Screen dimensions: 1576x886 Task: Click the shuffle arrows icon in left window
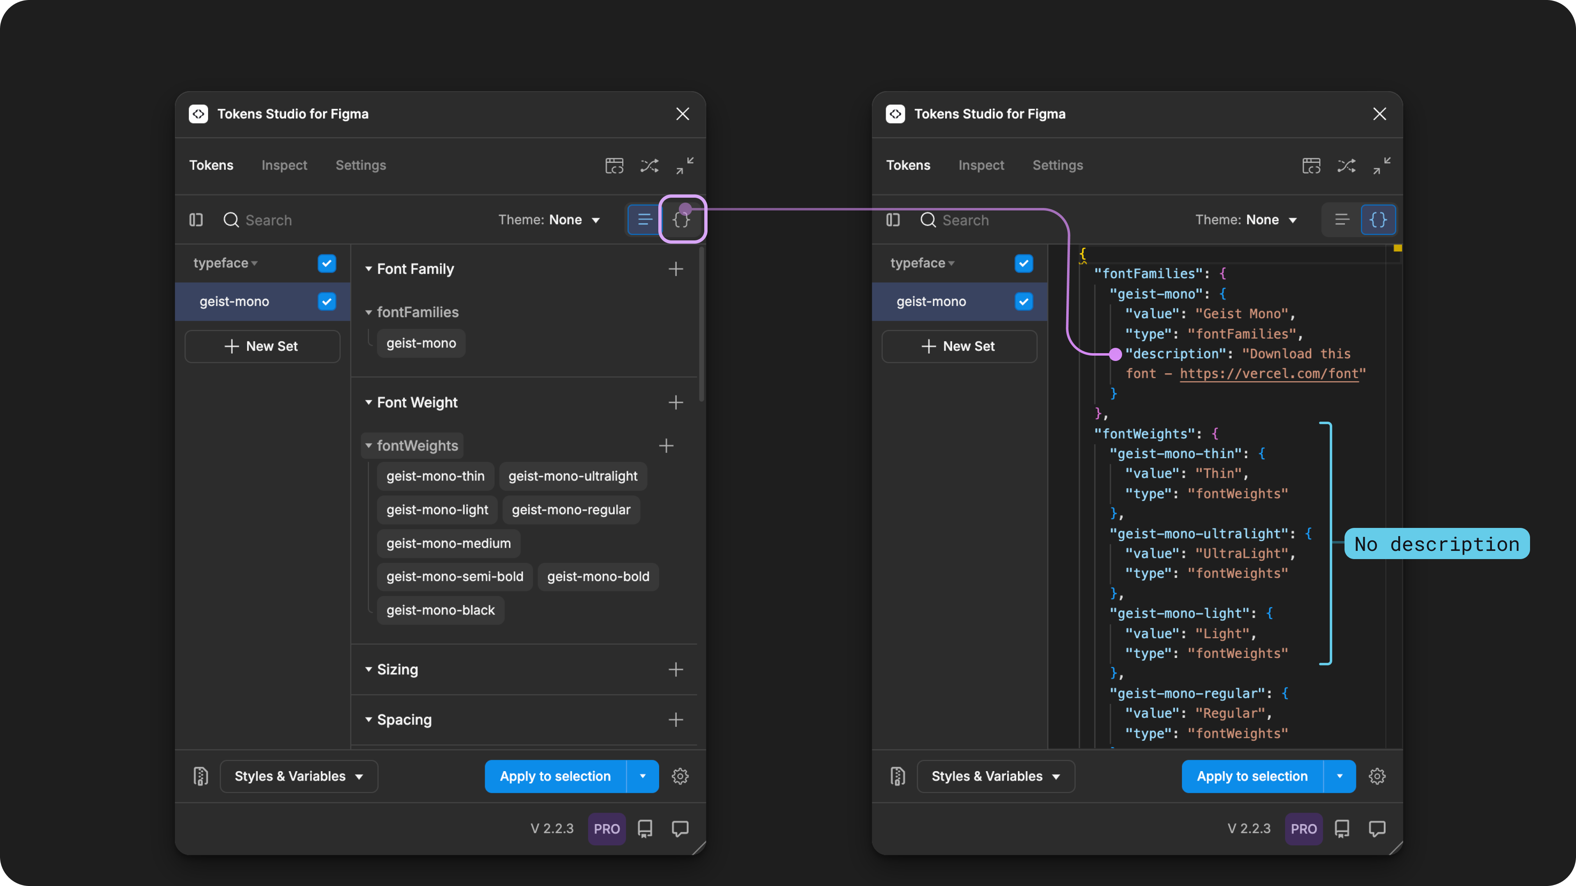(649, 165)
